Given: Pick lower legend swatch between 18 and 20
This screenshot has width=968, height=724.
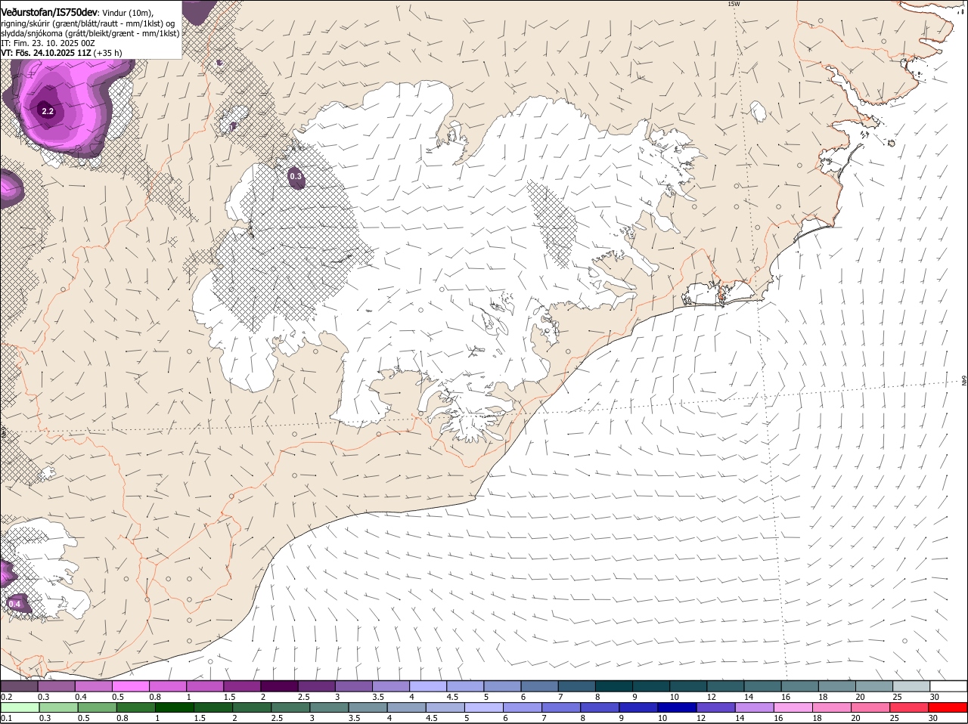Looking at the screenshot, I should [833, 707].
